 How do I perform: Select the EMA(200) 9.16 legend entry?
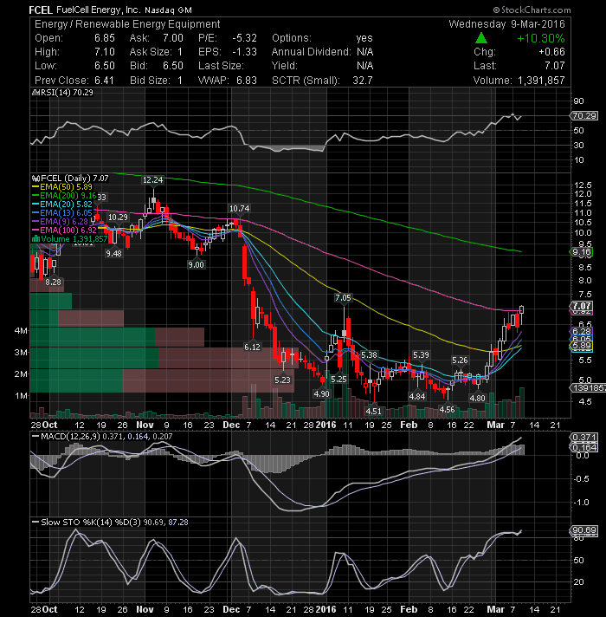(x=64, y=196)
